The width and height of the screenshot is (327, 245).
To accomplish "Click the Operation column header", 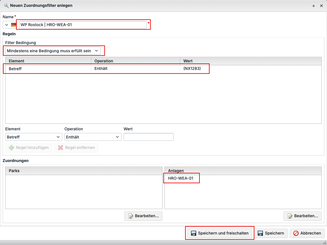I will point(135,61).
